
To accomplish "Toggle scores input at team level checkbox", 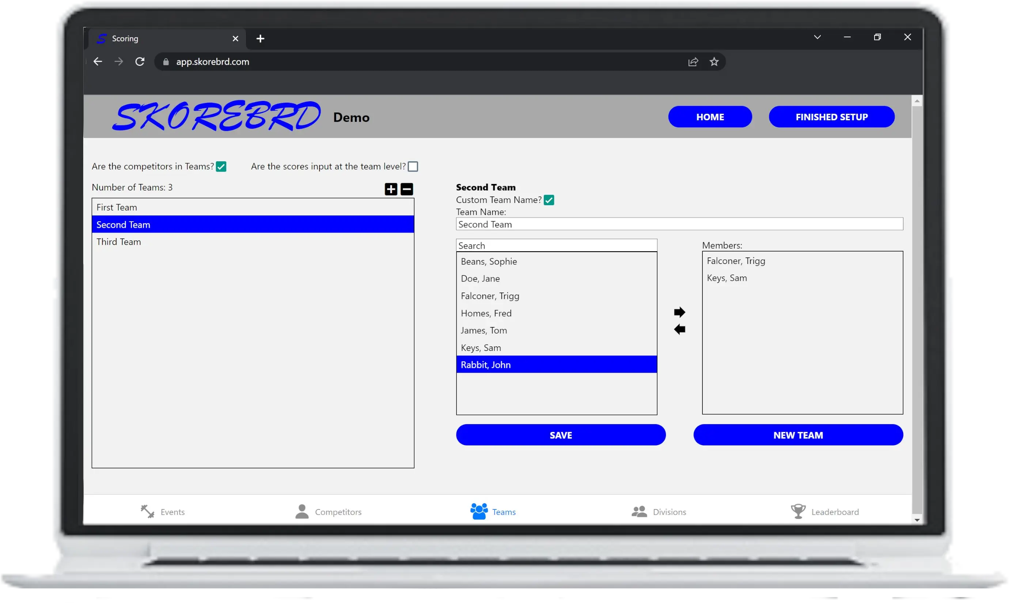I will 412,166.
